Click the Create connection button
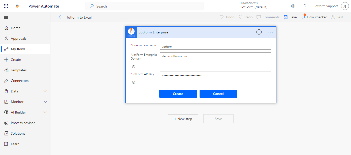 pos(178,94)
